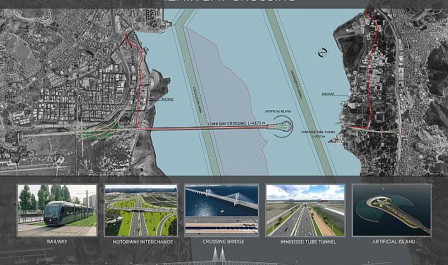
Task: Click the MOTORWAY INTERCHANGE caption
Action: click(x=143, y=242)
